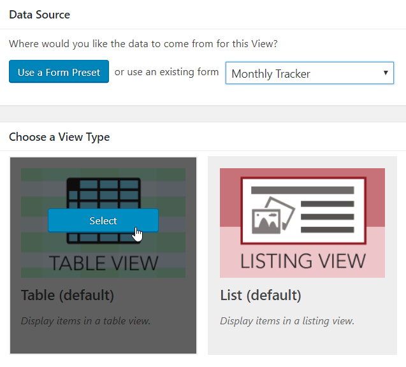Click the Choose a View Type heading

[x=59, y=137]
